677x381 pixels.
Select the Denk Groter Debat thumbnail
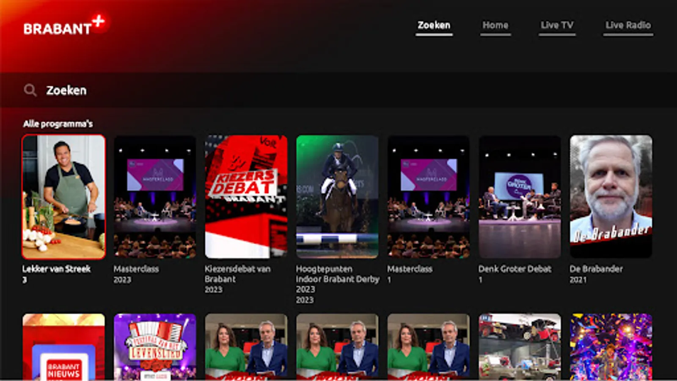click(x=520, y=197)
